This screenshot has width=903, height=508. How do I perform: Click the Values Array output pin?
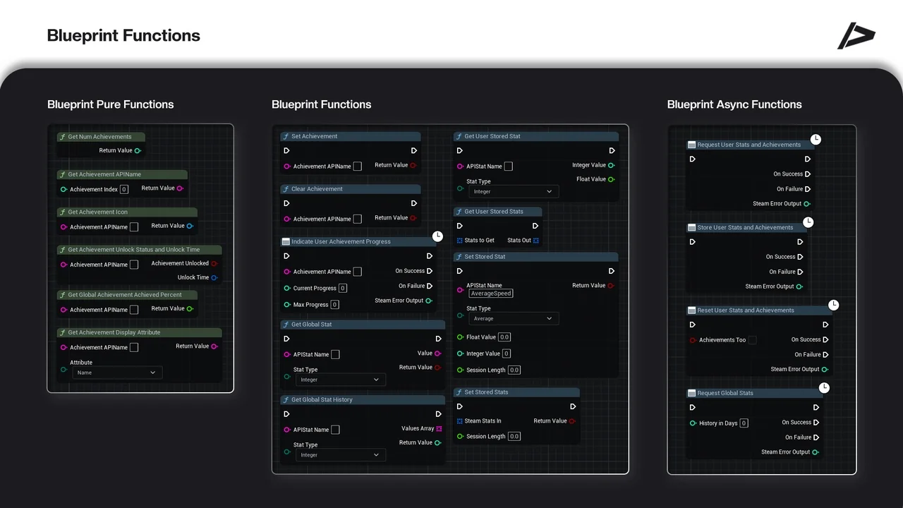[x=439, y=428]
